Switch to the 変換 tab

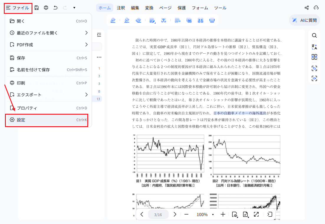[149, 8]
